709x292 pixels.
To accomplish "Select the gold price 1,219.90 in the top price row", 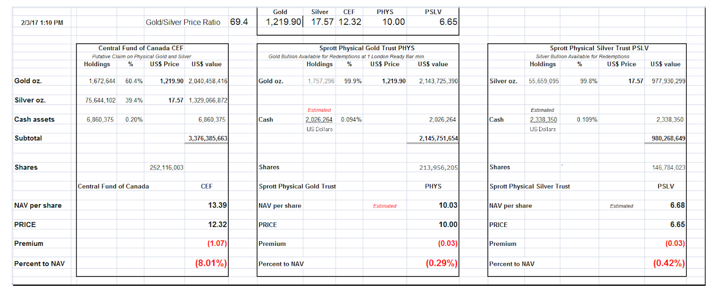I will tap(284, 22).
